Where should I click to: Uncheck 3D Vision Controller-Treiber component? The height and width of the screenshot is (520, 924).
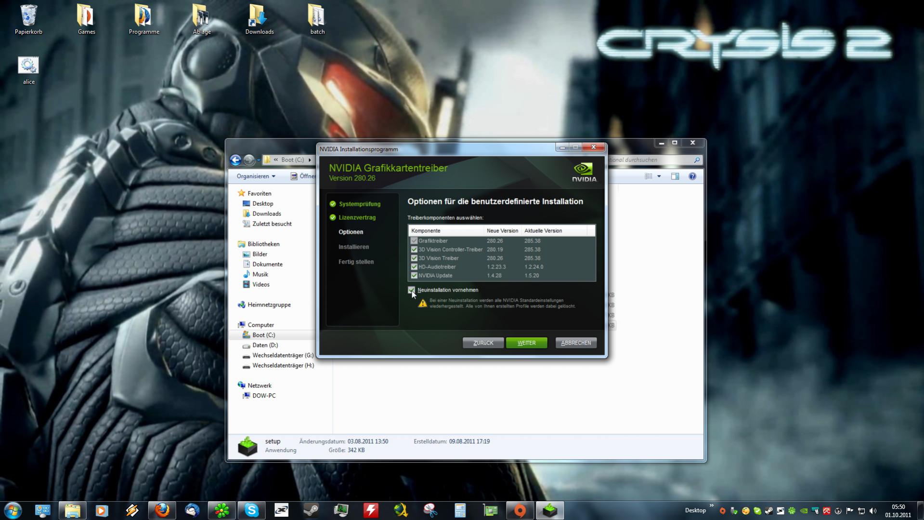[414, 250]
